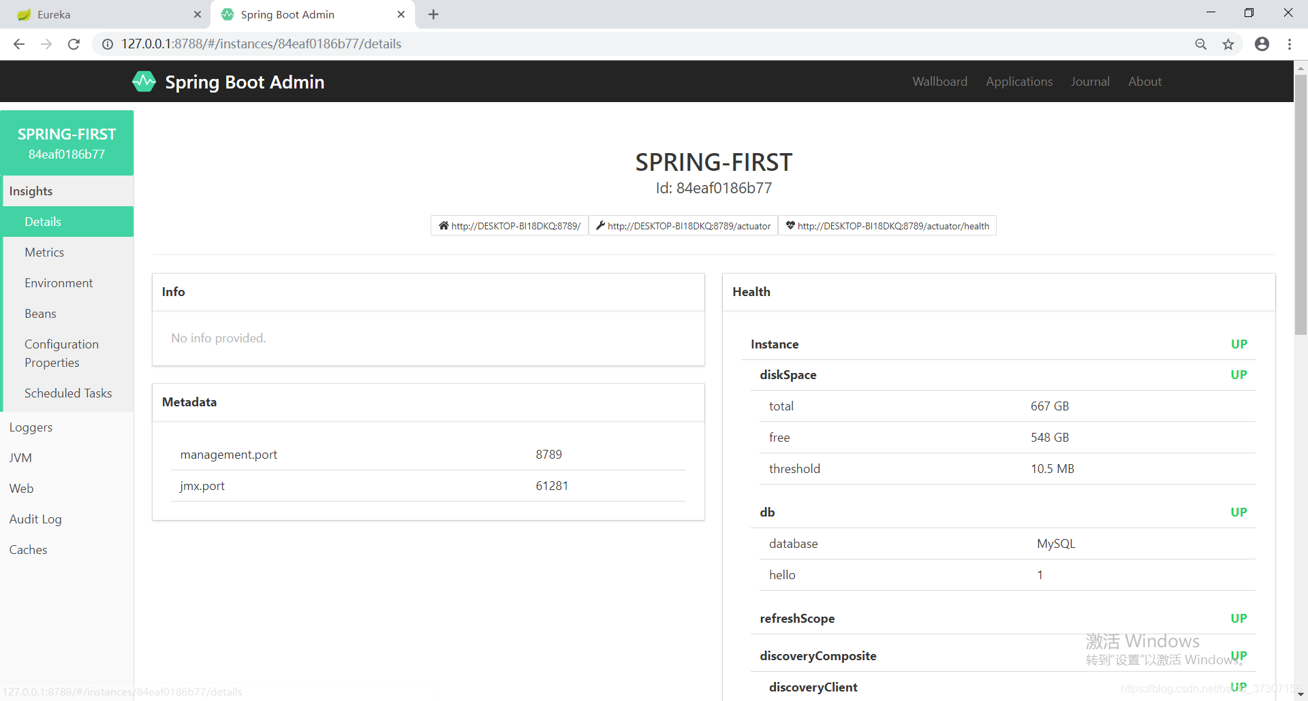Click the heartbeat icon health link
Screen dimensions: 1308x701
click(x=887, y=226)
